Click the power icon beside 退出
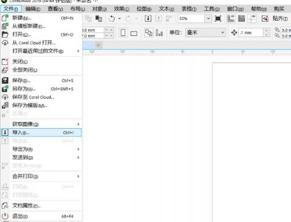 coord(5,216)
